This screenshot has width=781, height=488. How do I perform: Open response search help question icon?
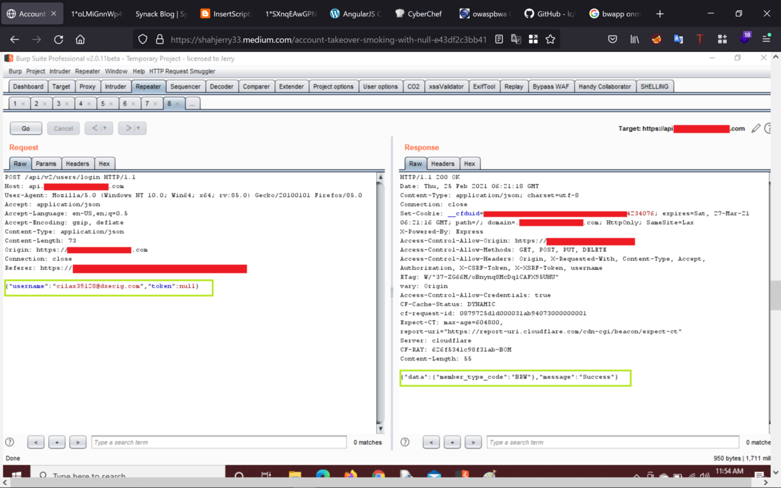[x=405, y=442]
